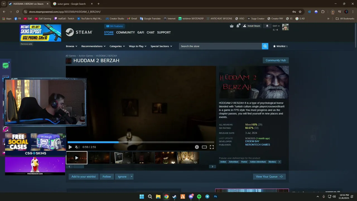Click Install Steam button
The image size is (357, 201).
click(252, 26)
